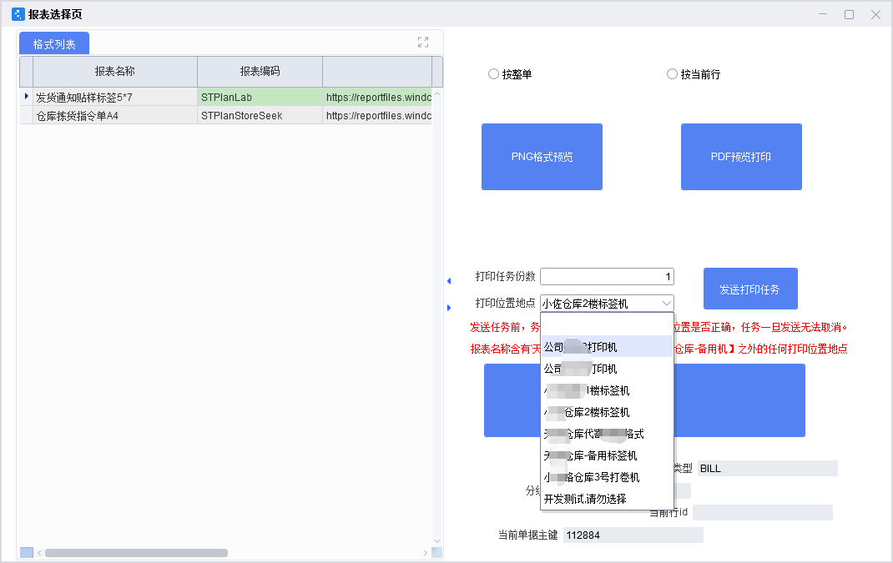Image resolution: width=893 pixels, height=563 pixels.
Task: Choose the 库-备用标签机 option
Action: 607,455
